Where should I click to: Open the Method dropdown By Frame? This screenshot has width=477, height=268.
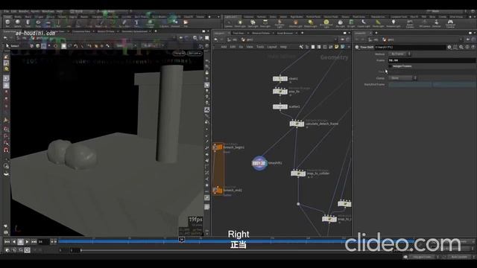click(399, 54)
